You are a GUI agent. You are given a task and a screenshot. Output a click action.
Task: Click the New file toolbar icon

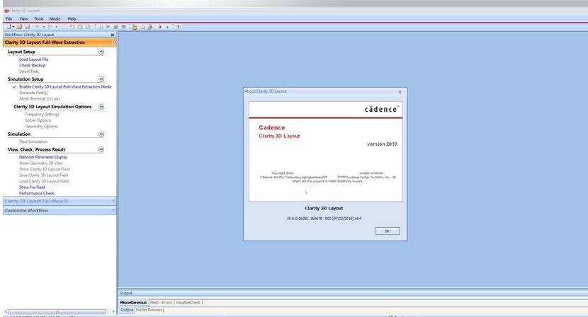(x=9, y=27)
